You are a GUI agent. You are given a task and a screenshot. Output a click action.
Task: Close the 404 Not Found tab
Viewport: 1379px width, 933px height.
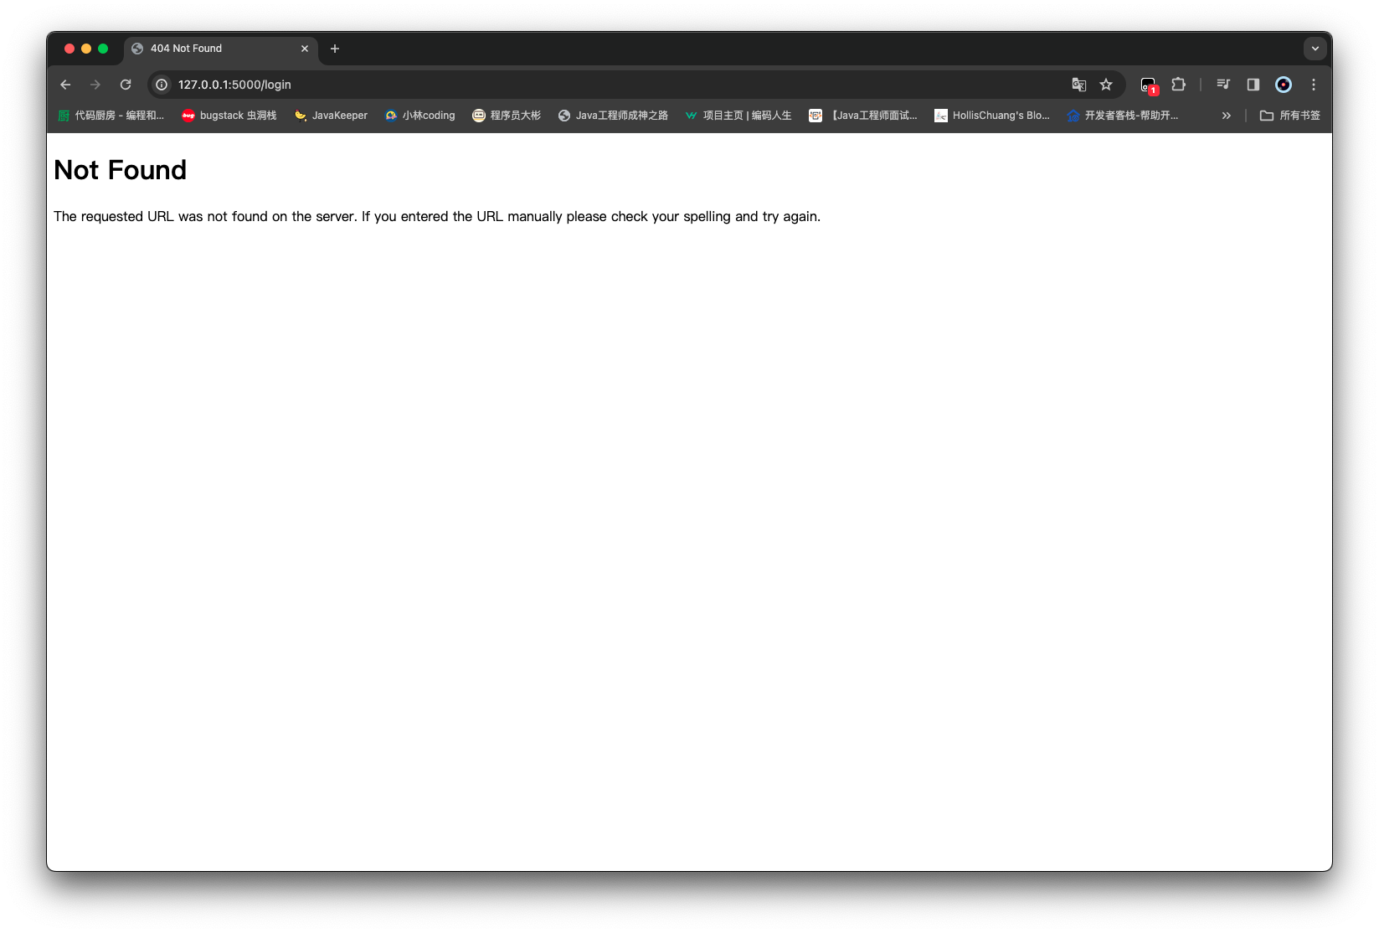point(305,49)
